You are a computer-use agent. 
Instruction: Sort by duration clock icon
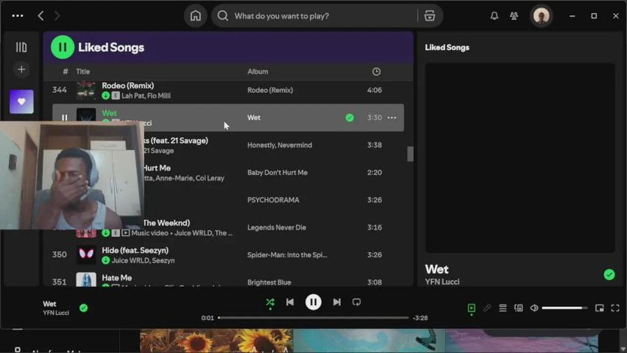(x=376, y=72)
